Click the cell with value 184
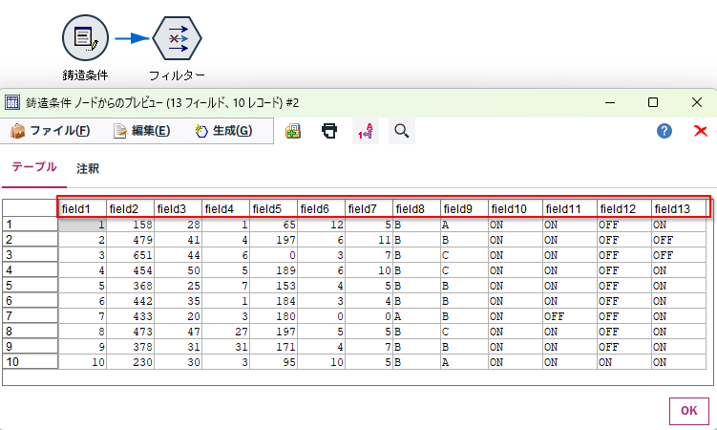The image size is (717, 430). [x=273, y=301]
